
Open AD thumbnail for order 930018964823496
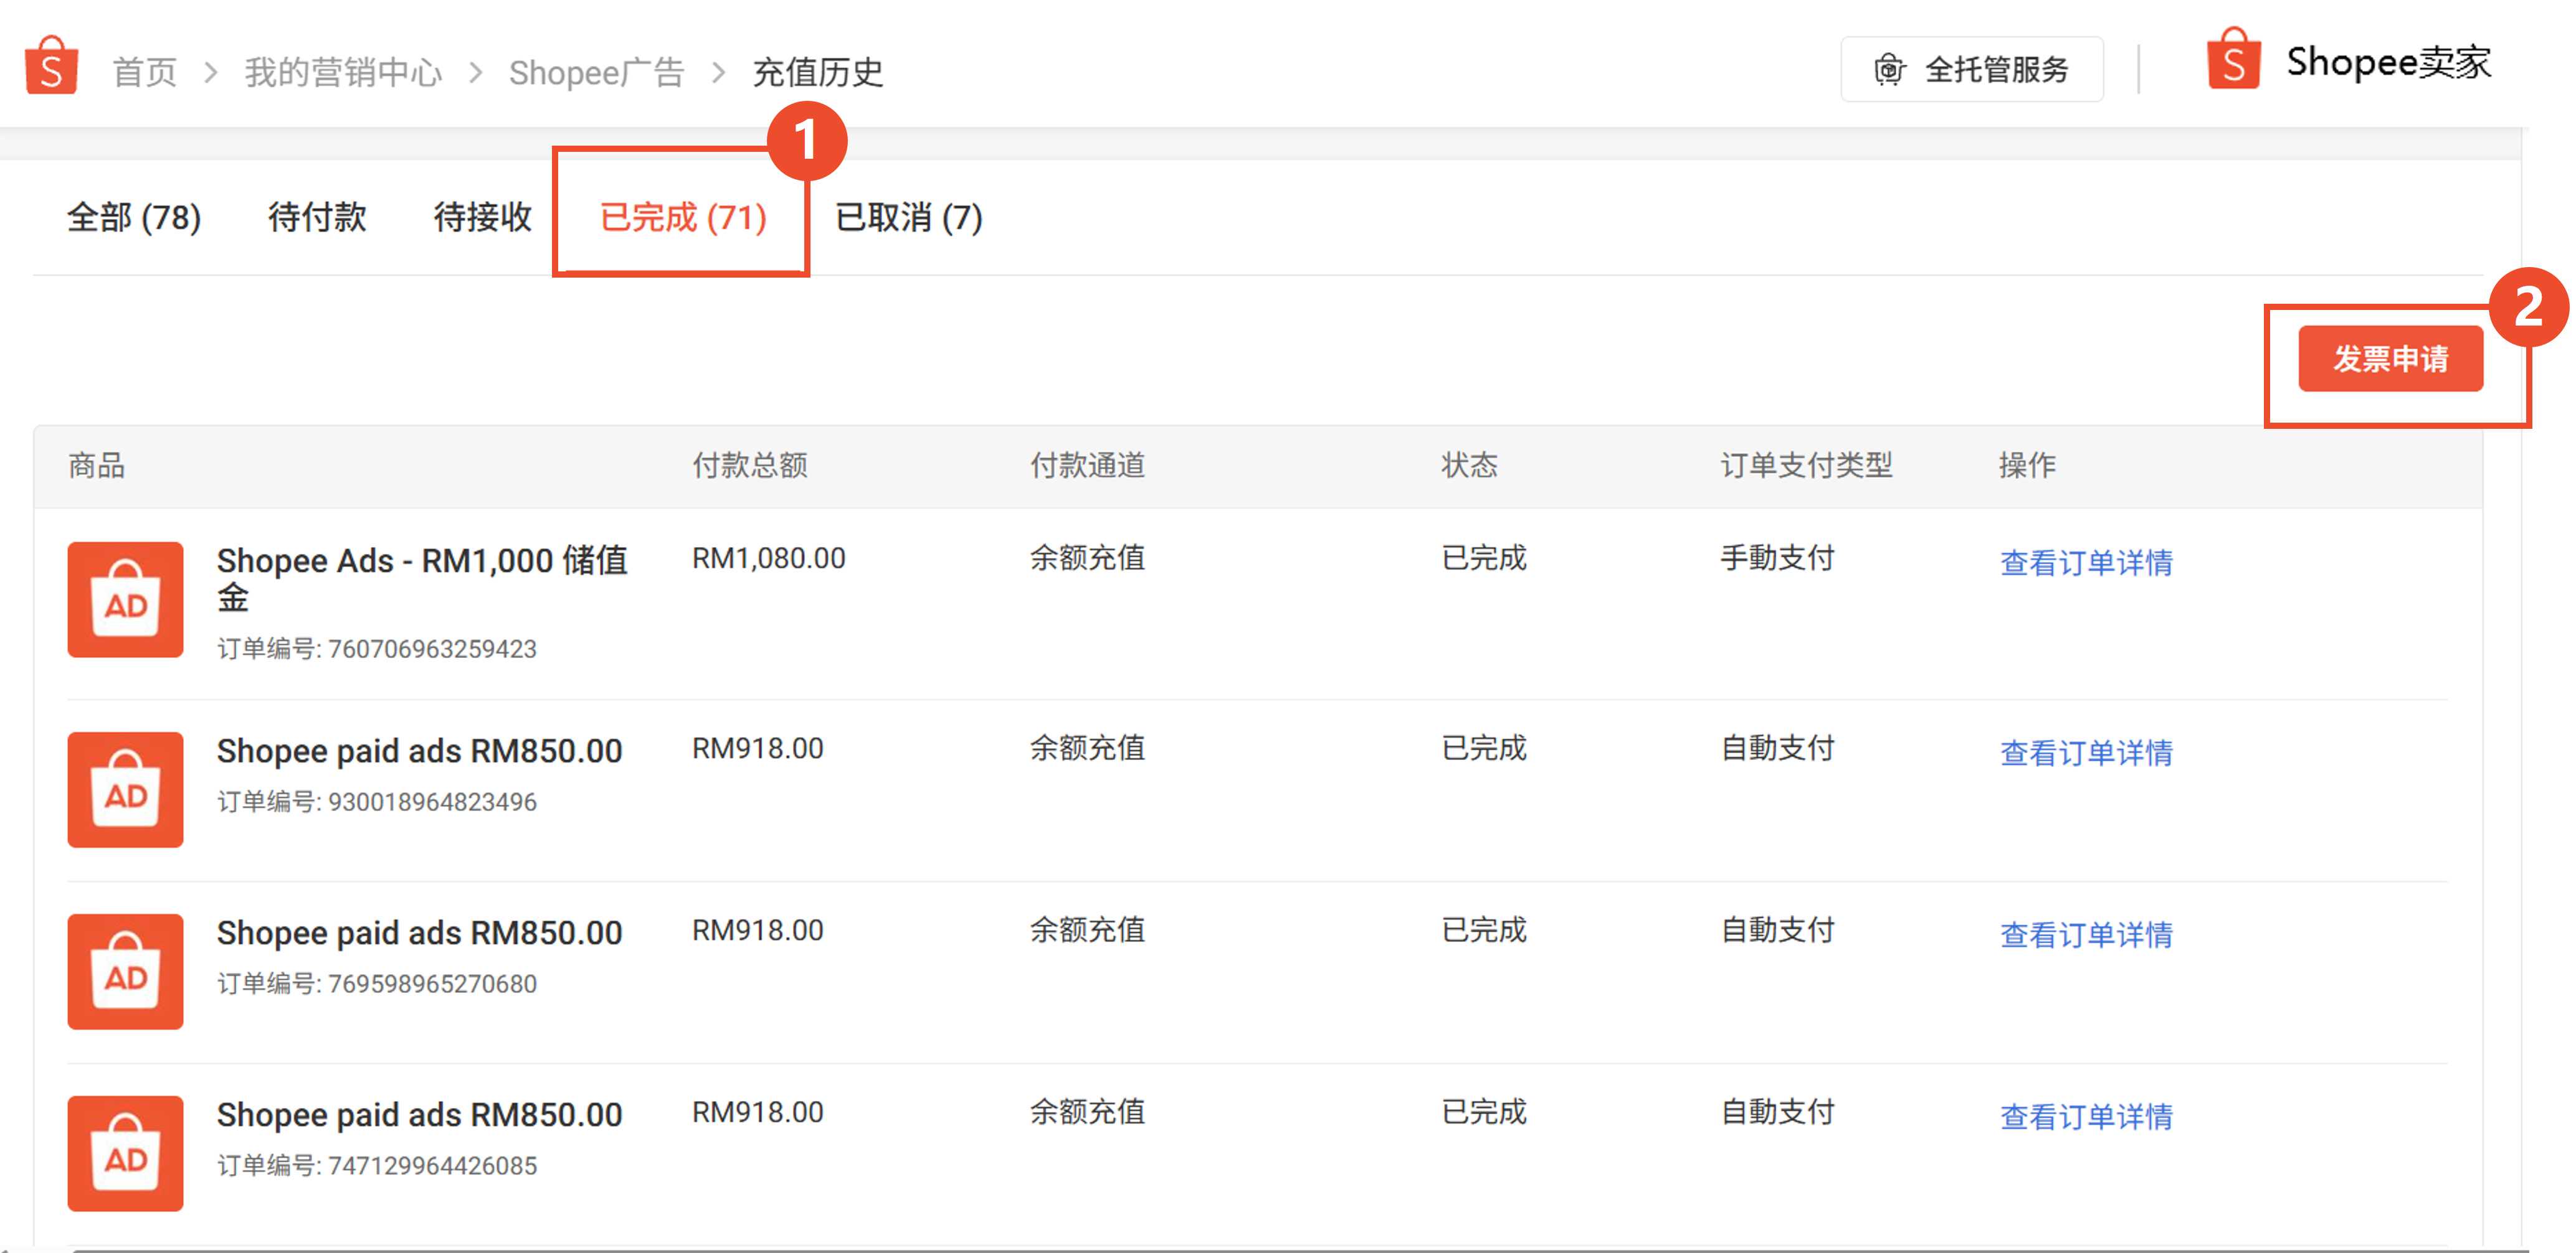(x=125, y=789)
